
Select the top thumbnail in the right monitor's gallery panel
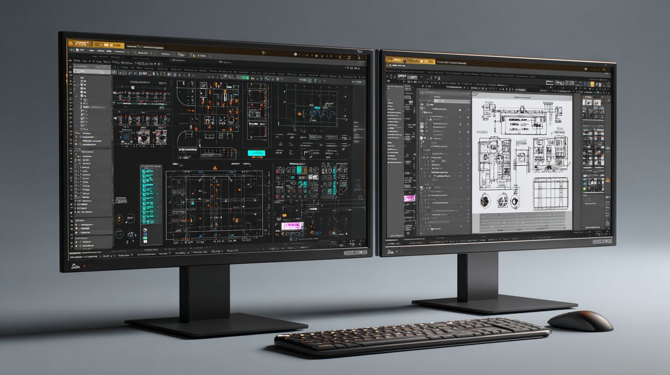pos(592,102)
